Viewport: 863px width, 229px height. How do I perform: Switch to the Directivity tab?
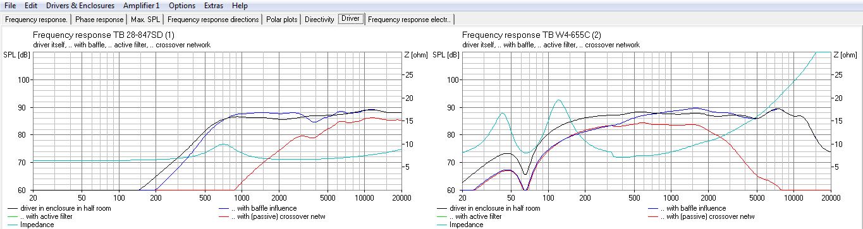point(319,20)
